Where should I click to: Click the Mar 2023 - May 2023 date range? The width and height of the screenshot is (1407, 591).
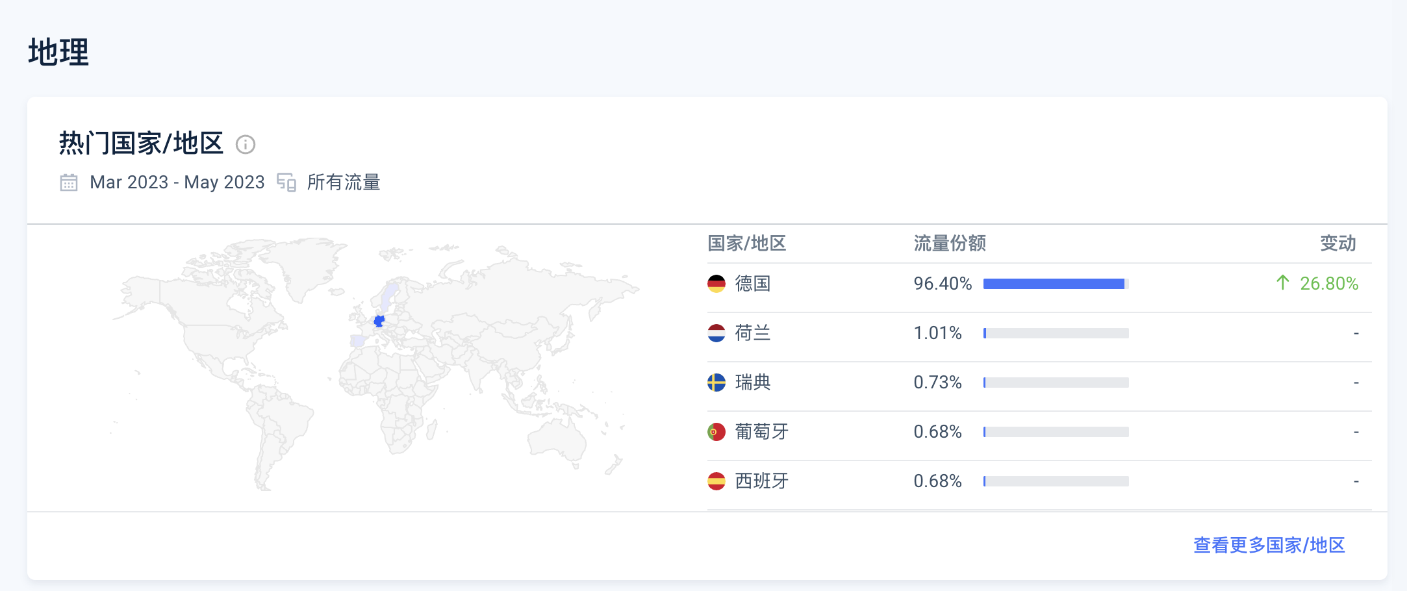tap(177, 182)
